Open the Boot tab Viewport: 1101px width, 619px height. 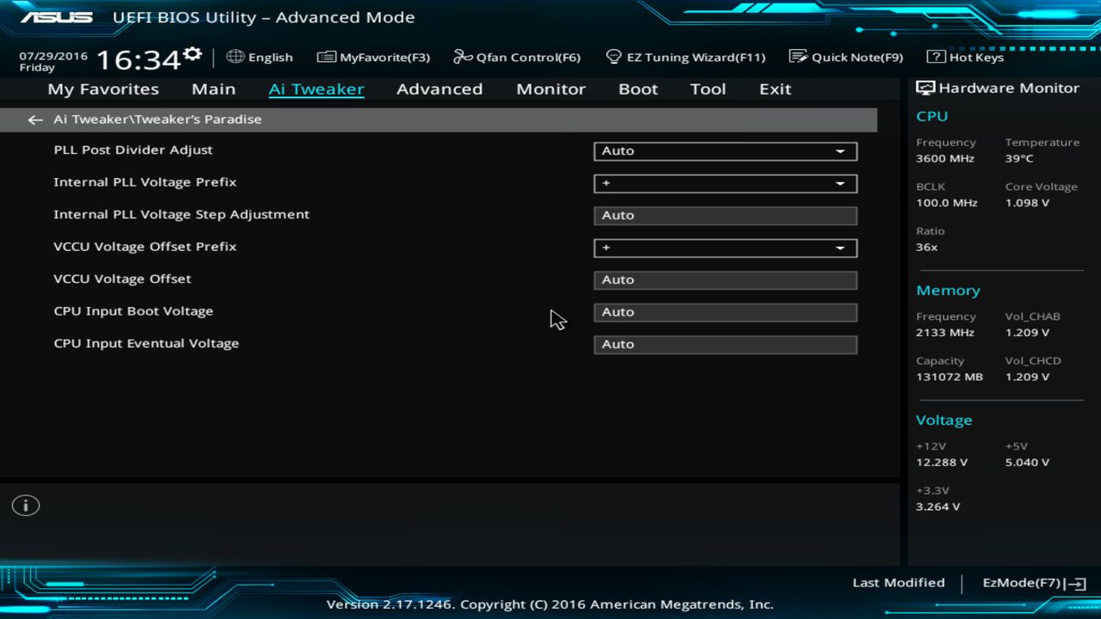637,89
